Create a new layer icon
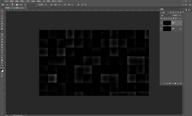Viewport: 192px width, 116px height. (x=178, y=83)
